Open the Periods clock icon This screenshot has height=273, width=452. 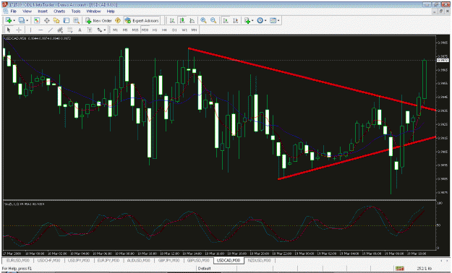click(260, 20)
